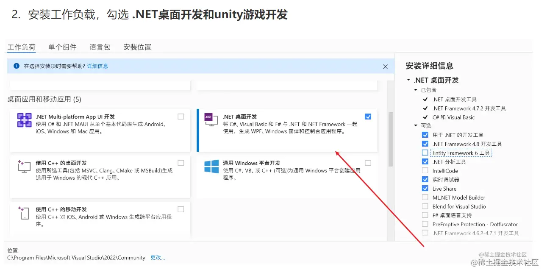Click the install path C:\Program Files\Microsoft Visual Studio text
Screen dimensions: 547x275
pyautogui.click(x=76, y=258)
